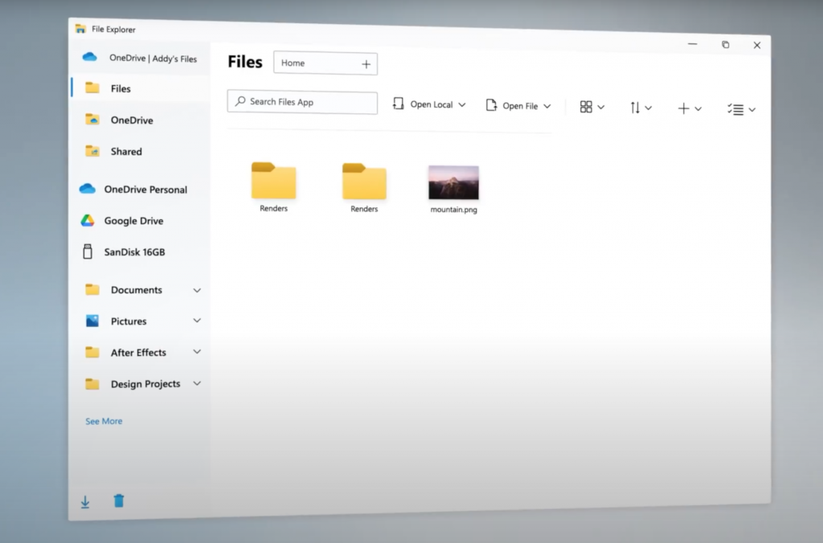Select the Shared sidebar item

125,152
